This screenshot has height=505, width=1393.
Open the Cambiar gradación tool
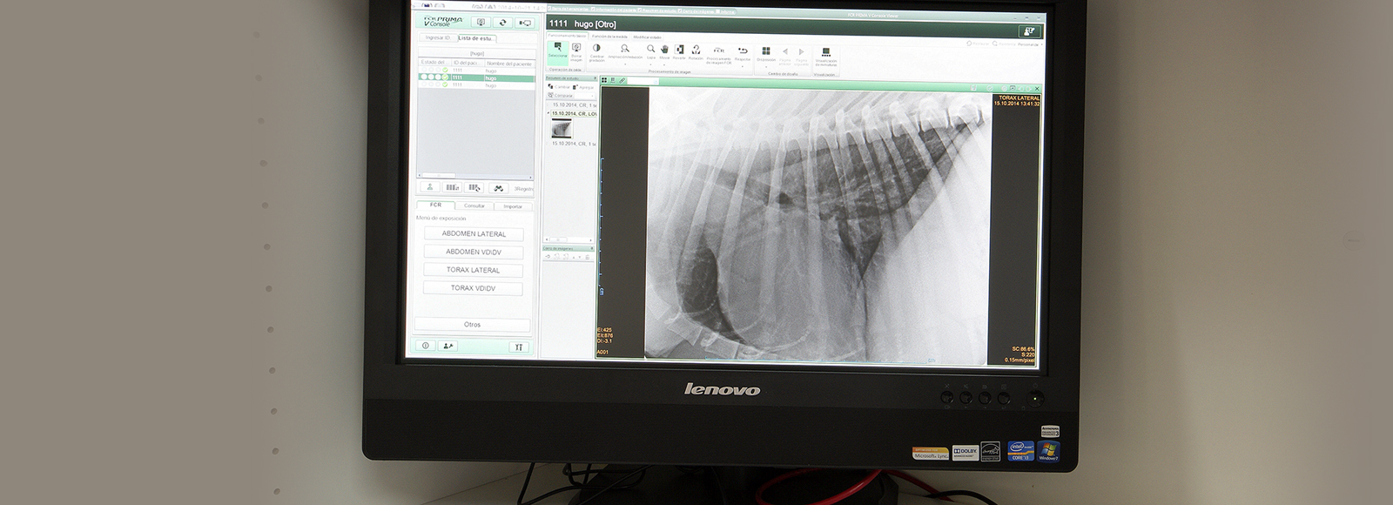point(596,52)
